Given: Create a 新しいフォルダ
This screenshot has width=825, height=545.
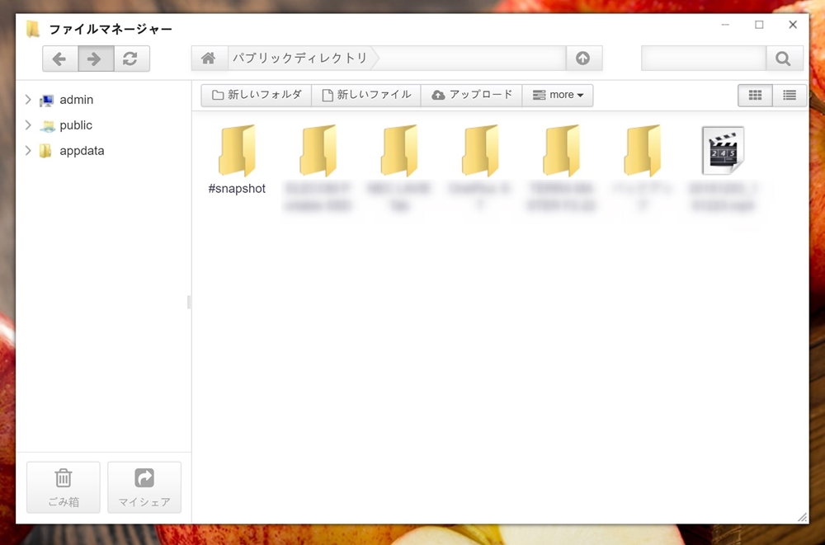Looking at the screenshot, I should [257, 96].
